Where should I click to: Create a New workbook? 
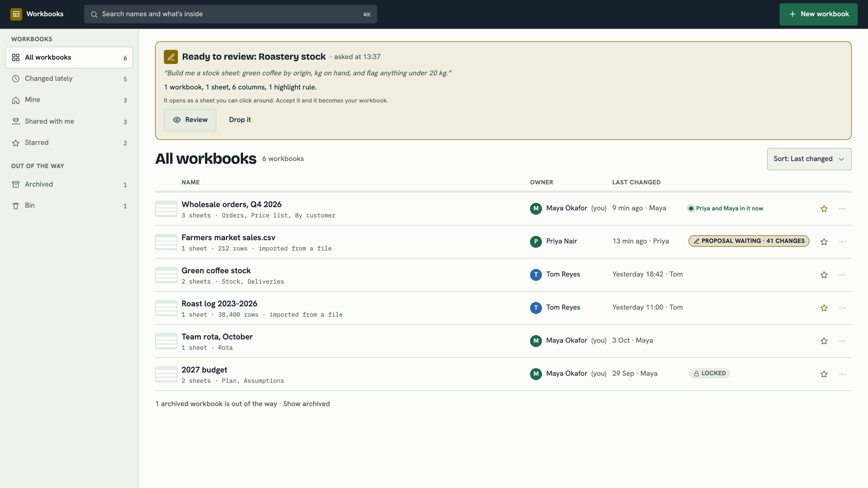[x=818, y=14]
